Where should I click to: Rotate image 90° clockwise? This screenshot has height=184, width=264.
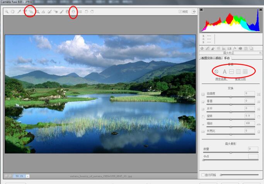tap(92, 12)
